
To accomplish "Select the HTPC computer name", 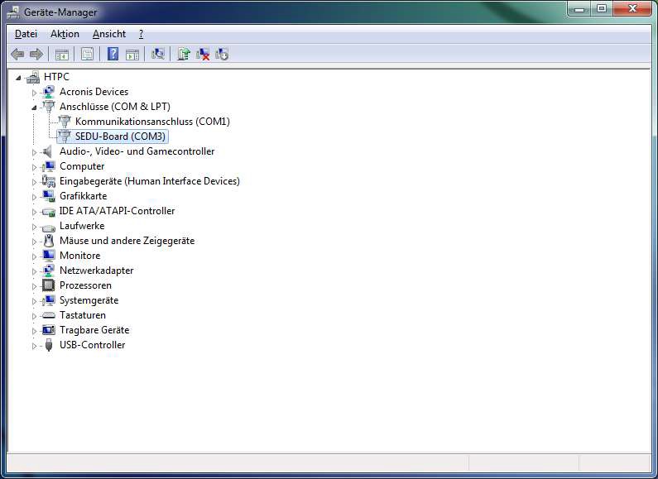I will (x=56, y=77).
